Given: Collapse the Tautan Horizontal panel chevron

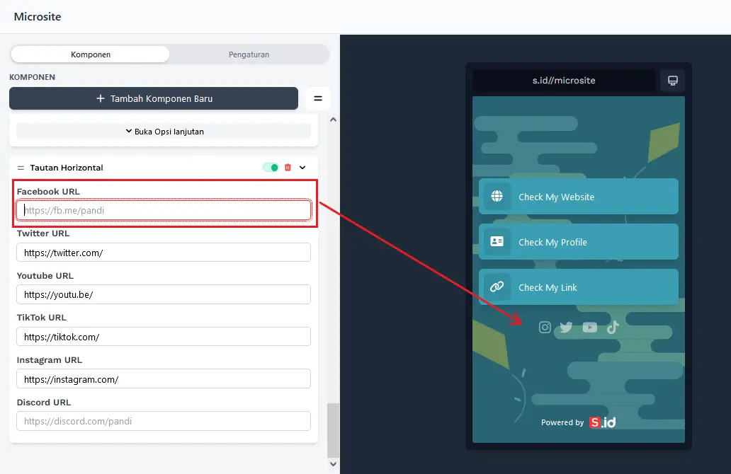Looking at the screenshot, I should coord(302,168).
